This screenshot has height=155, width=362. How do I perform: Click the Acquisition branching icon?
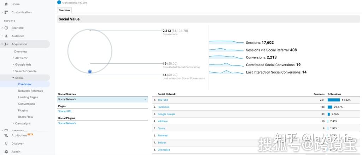coord(6,44)
